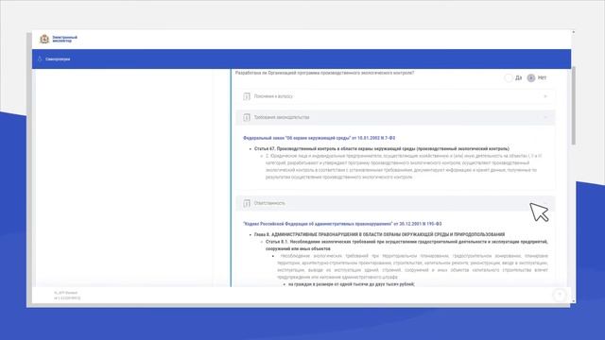Click the scrollbar up arrow
The image size is (605, 340).
tap(574, 32)
